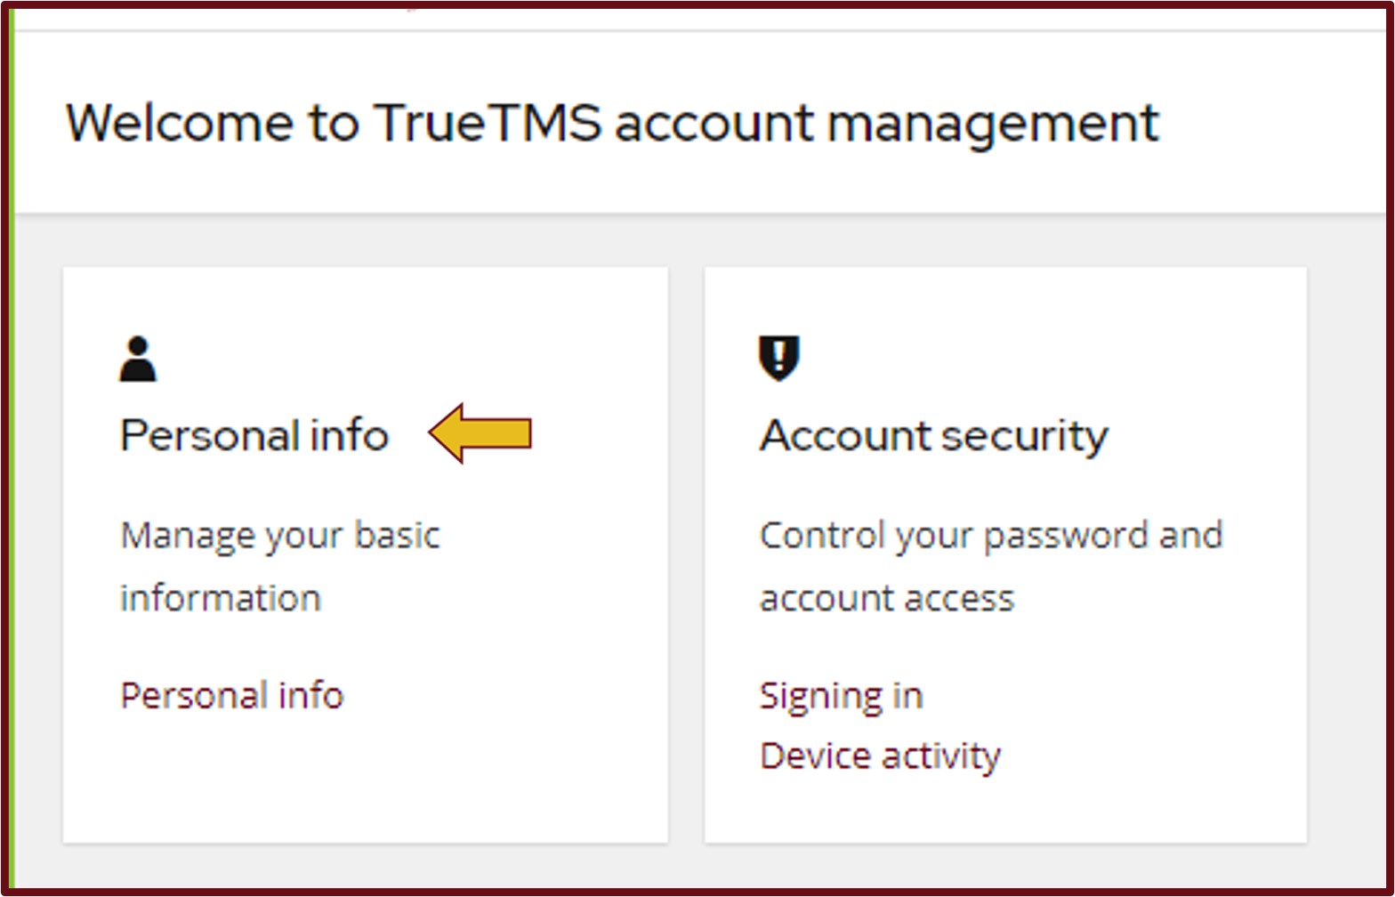The width and height of the screenshot is (1395, 897).
Task: Go to the Device activity link
Action: [x=880, y=756]
